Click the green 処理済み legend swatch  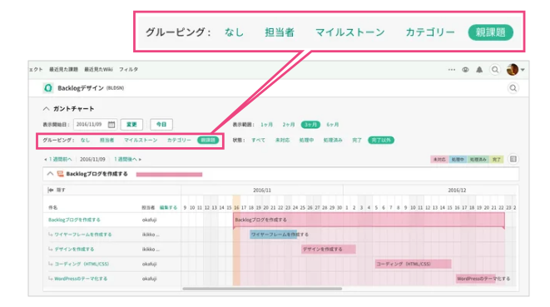tap(478, 159)
